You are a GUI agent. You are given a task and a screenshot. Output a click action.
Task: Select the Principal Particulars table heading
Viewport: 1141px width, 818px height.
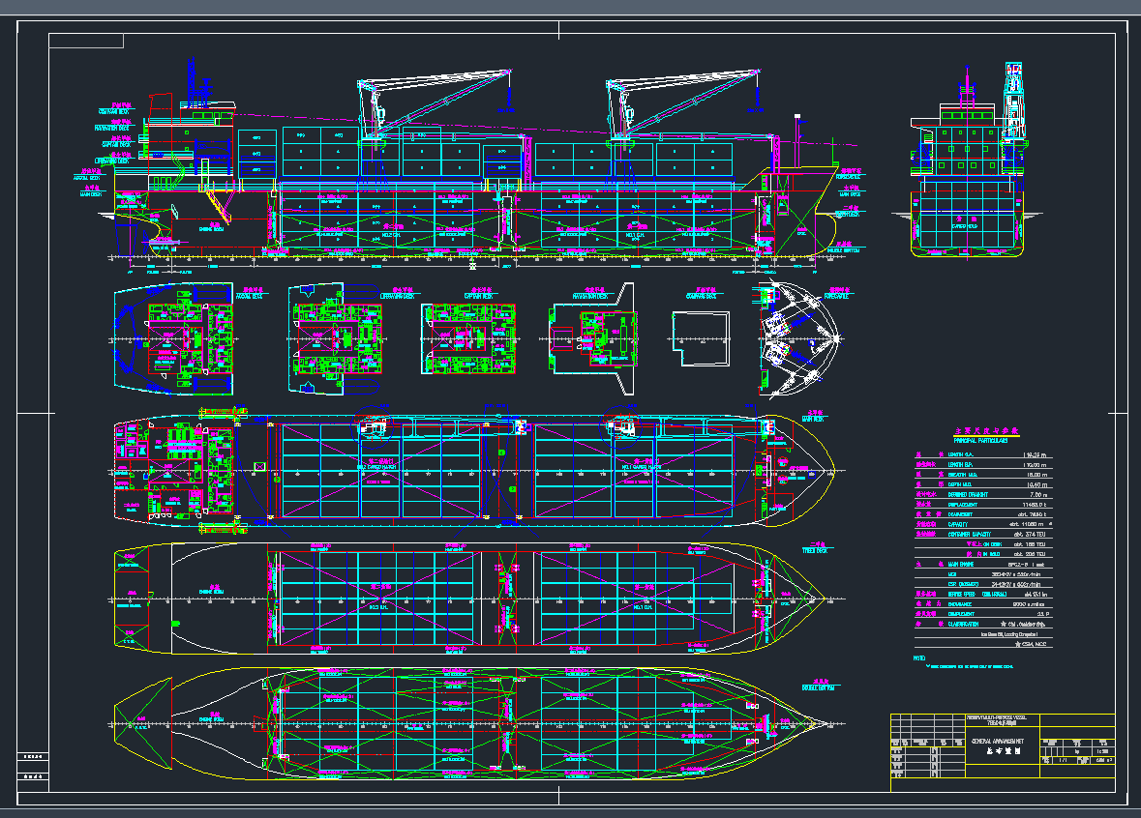click(976, 439)
